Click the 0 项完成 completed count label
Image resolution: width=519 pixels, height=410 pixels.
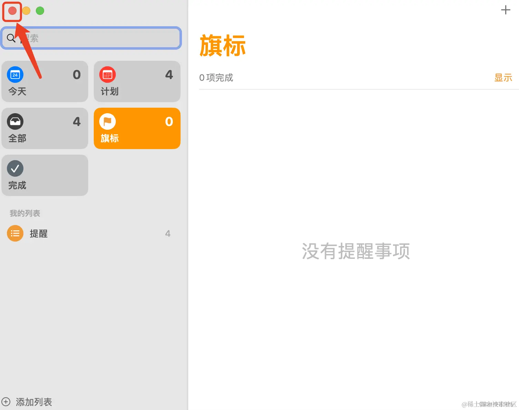216,78
